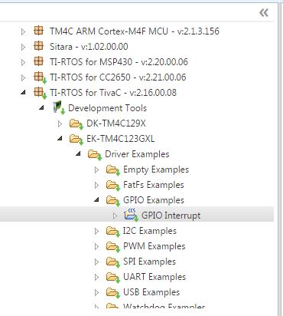Click the GPIO Interrupt CCS project icon

click(131, 216)
